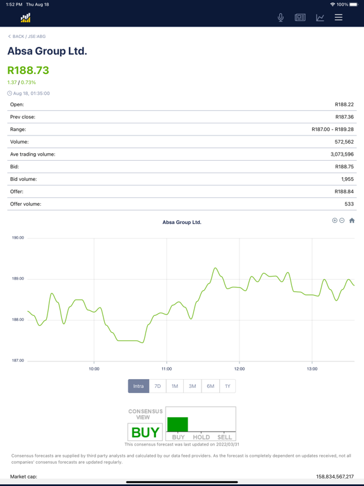The height and width of the screenshot is (486, 364).
Task: Click the 11:00 time axis label
Action: point(167,369)
